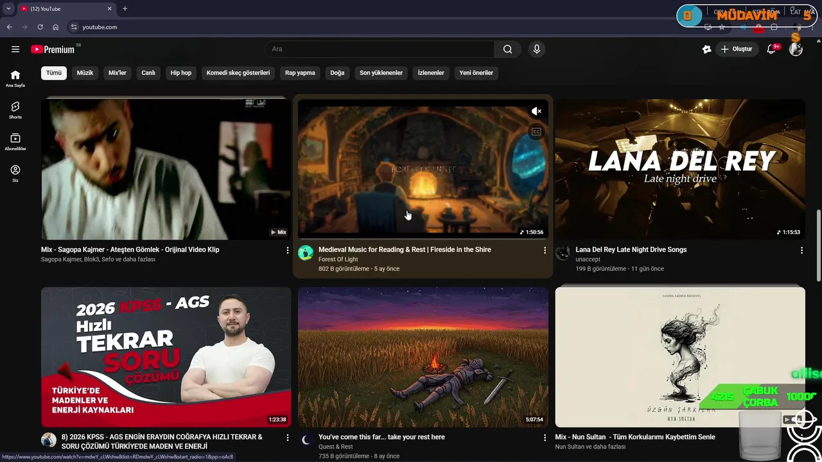Close the (12) YouTube tab
Screen dimensions: 822x462
click(x=109, y=9)
